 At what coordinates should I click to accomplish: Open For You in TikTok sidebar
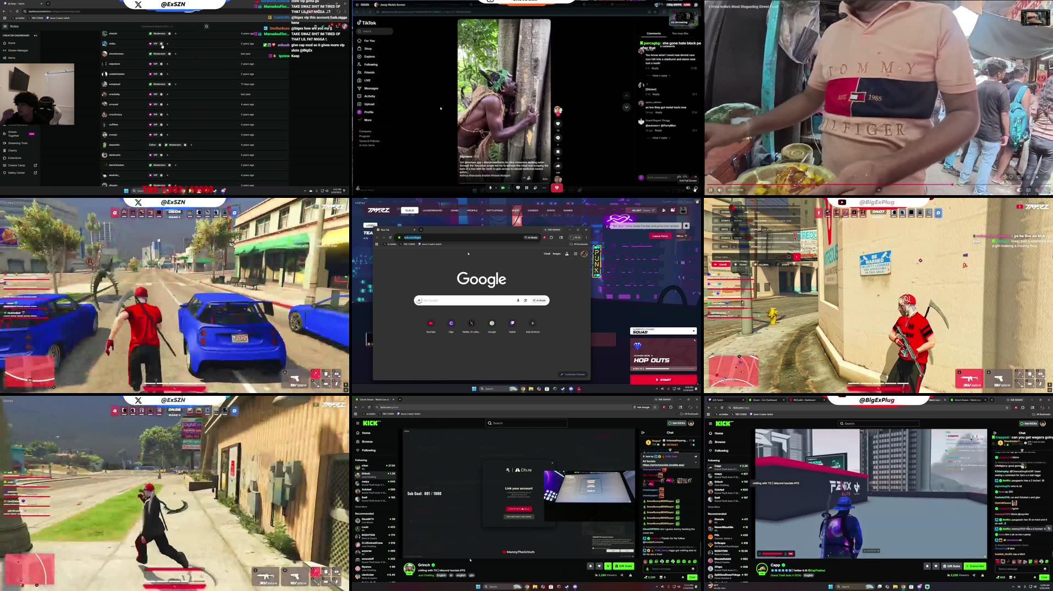367,41
